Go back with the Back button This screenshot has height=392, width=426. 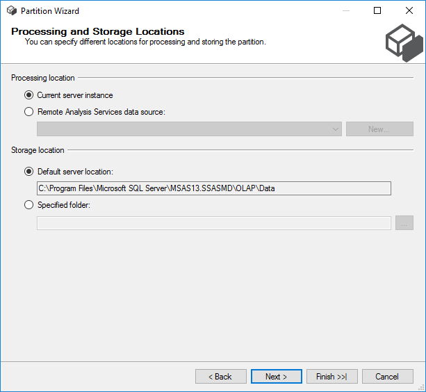click(220, 377)
